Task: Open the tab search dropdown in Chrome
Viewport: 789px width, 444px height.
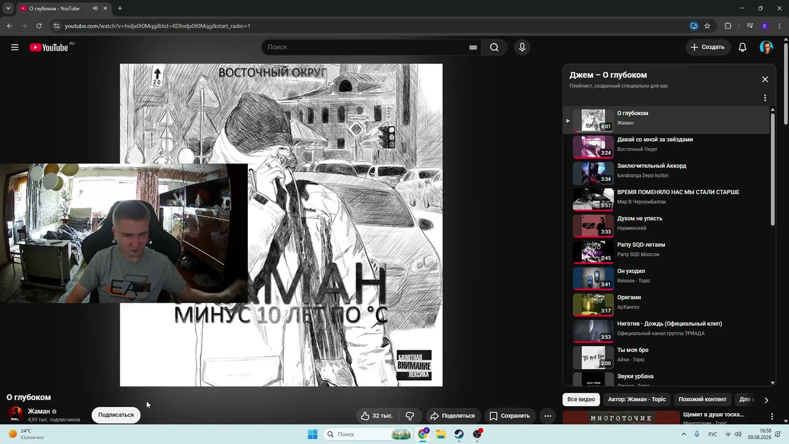Action: (8, 9)
